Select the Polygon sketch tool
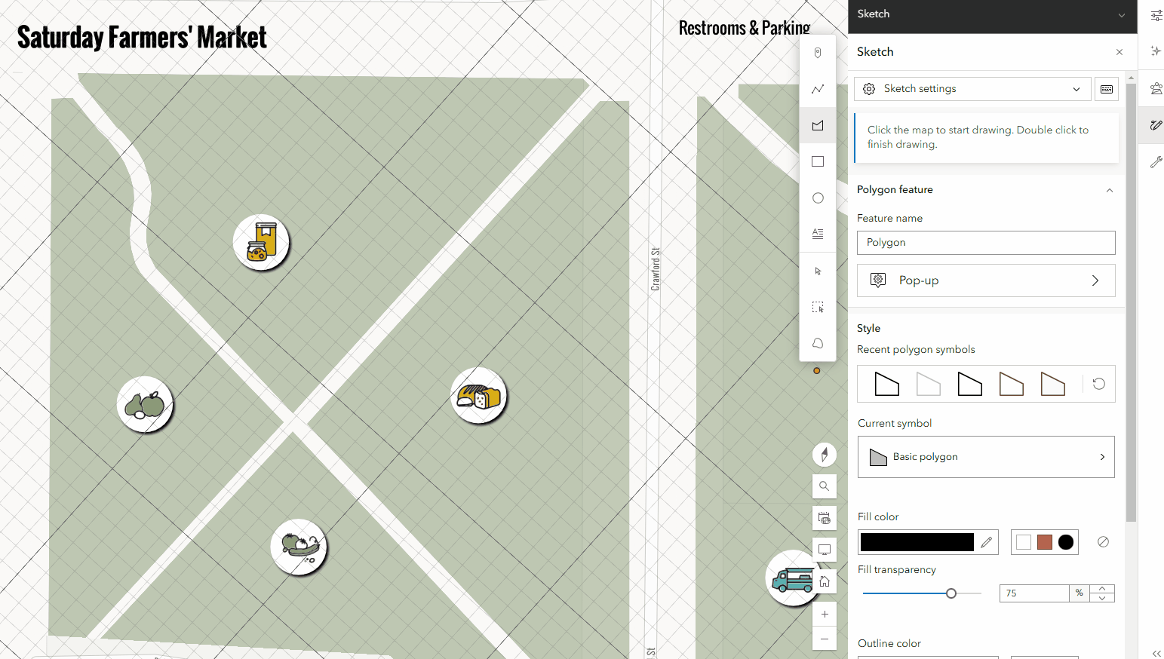 [818, 125]
